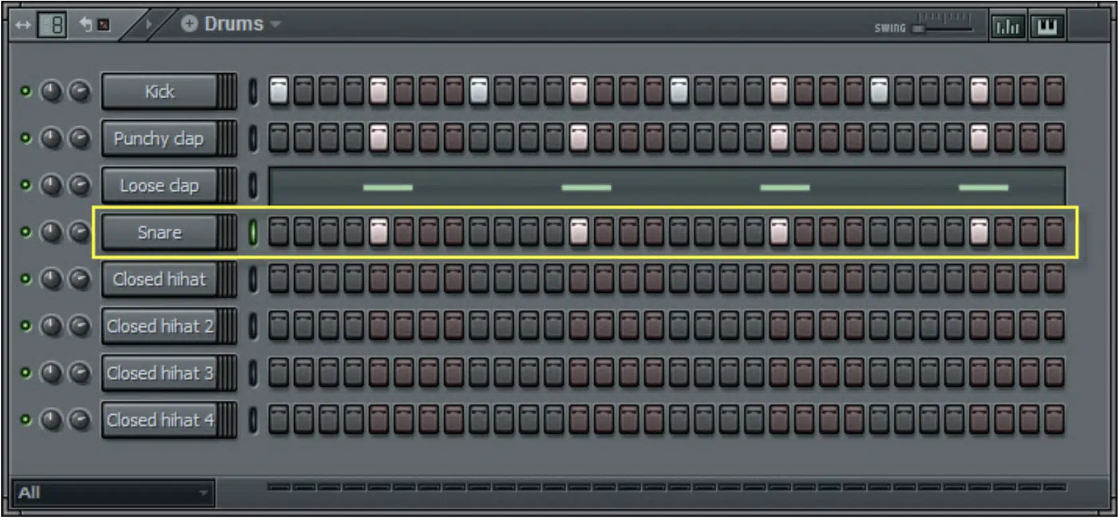Click the Kick channel volume knob

pyautogui.click(x=80, y=91)
